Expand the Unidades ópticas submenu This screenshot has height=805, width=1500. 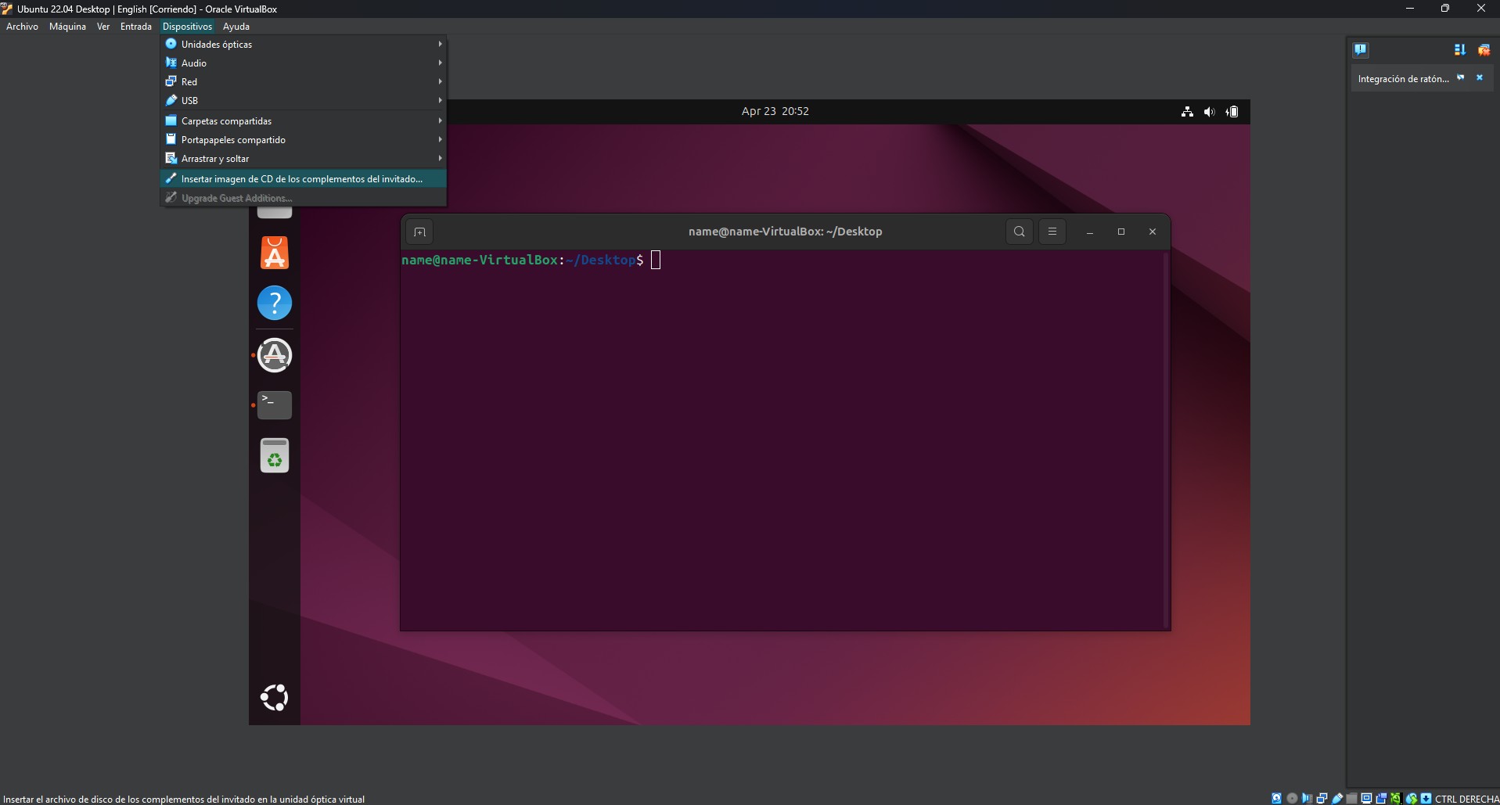pos(303,45)
